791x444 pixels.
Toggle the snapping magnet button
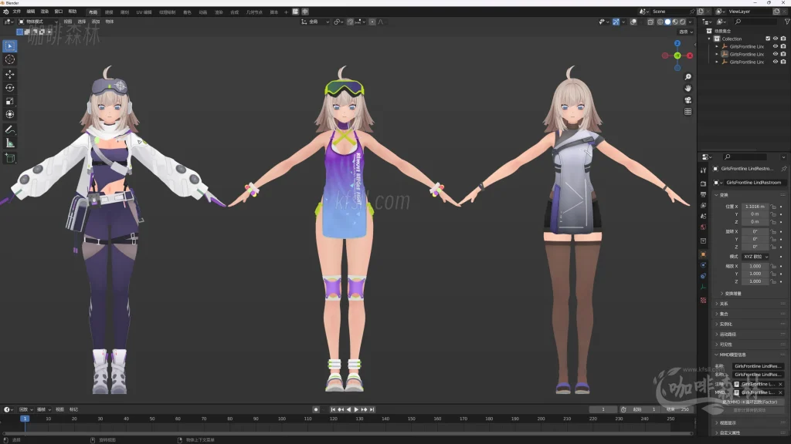click(350, 22)
